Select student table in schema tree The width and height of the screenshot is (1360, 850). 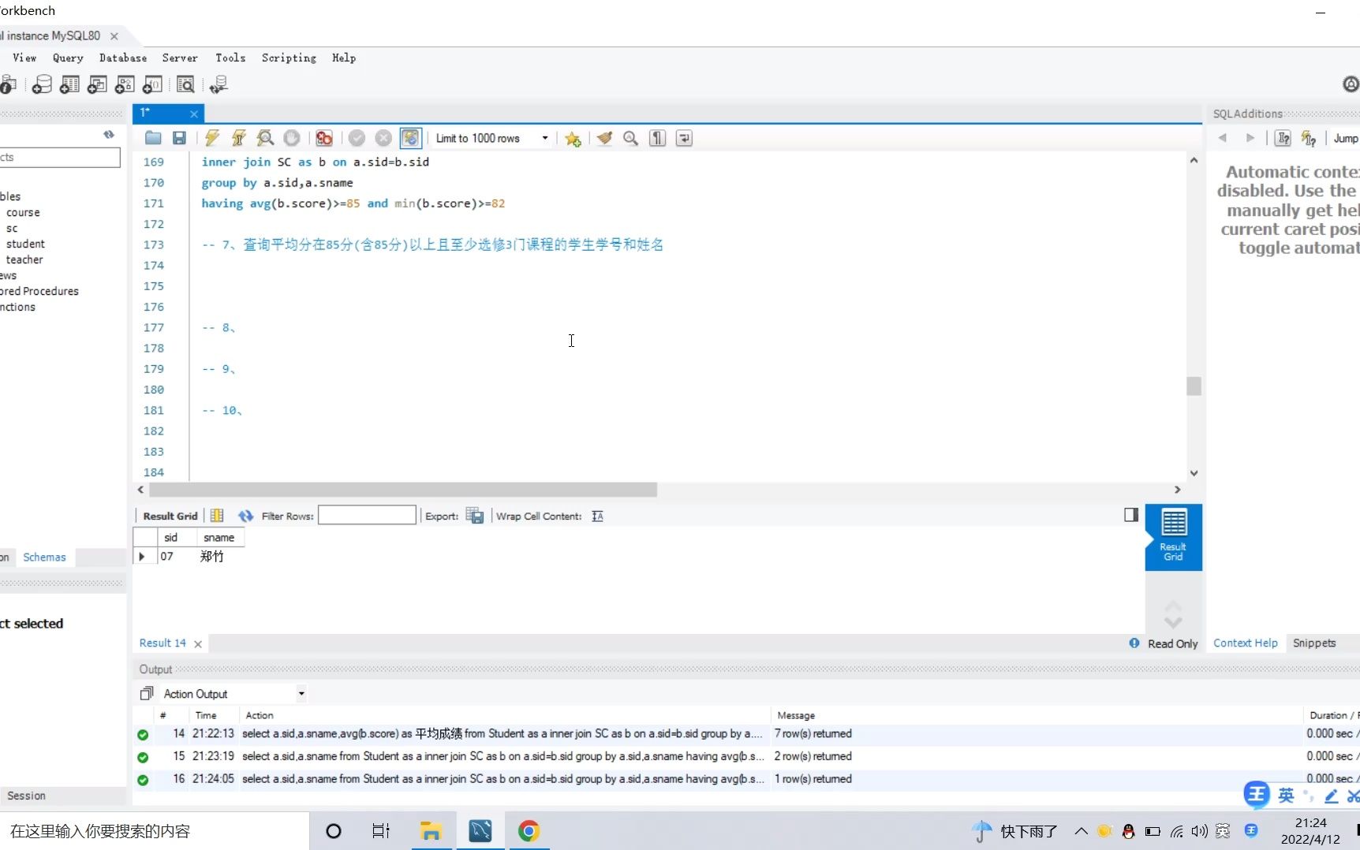[25, 244]
